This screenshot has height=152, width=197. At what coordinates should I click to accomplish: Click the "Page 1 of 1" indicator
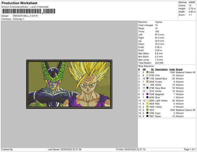click(x=189, y=149)
